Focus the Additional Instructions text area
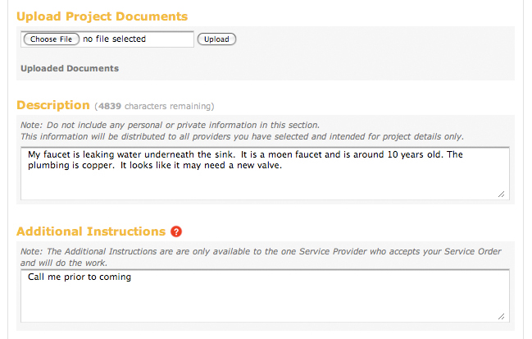 click(x=265, y=295)
